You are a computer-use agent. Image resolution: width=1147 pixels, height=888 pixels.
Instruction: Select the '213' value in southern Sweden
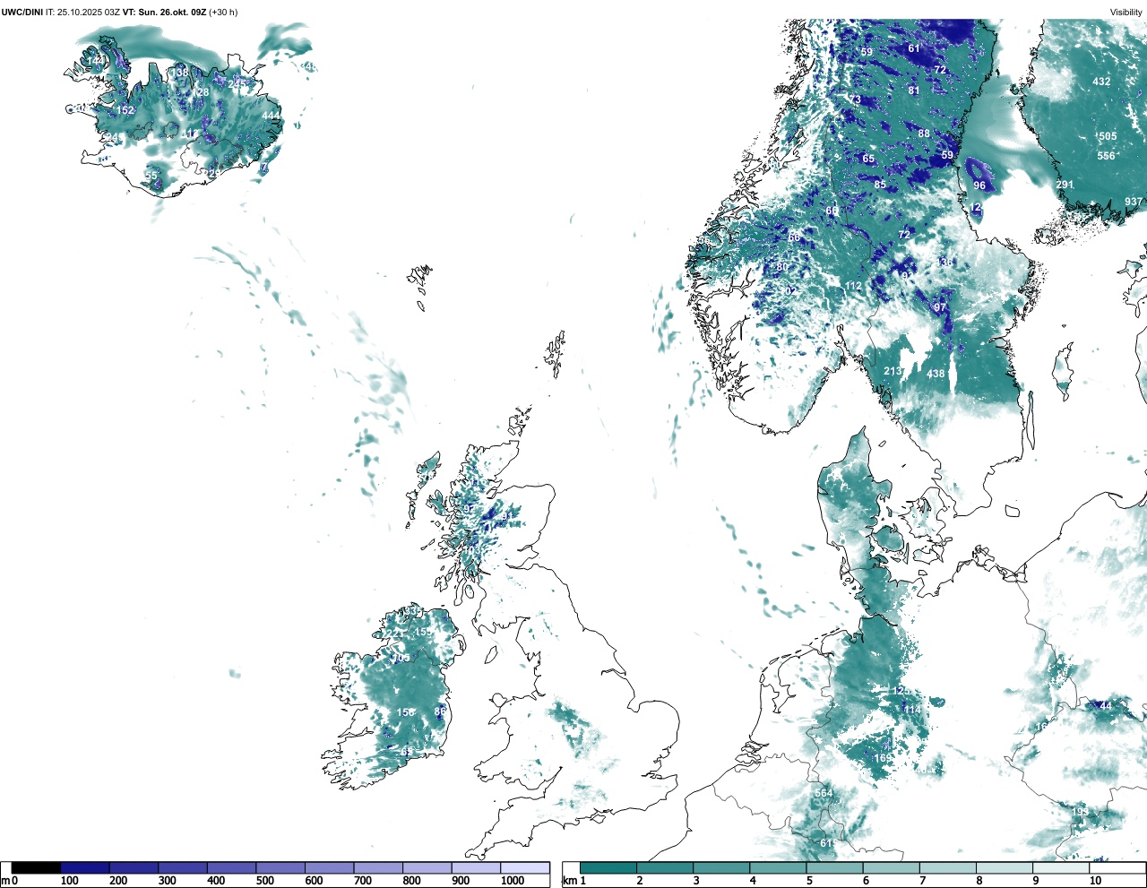(893, 371)
